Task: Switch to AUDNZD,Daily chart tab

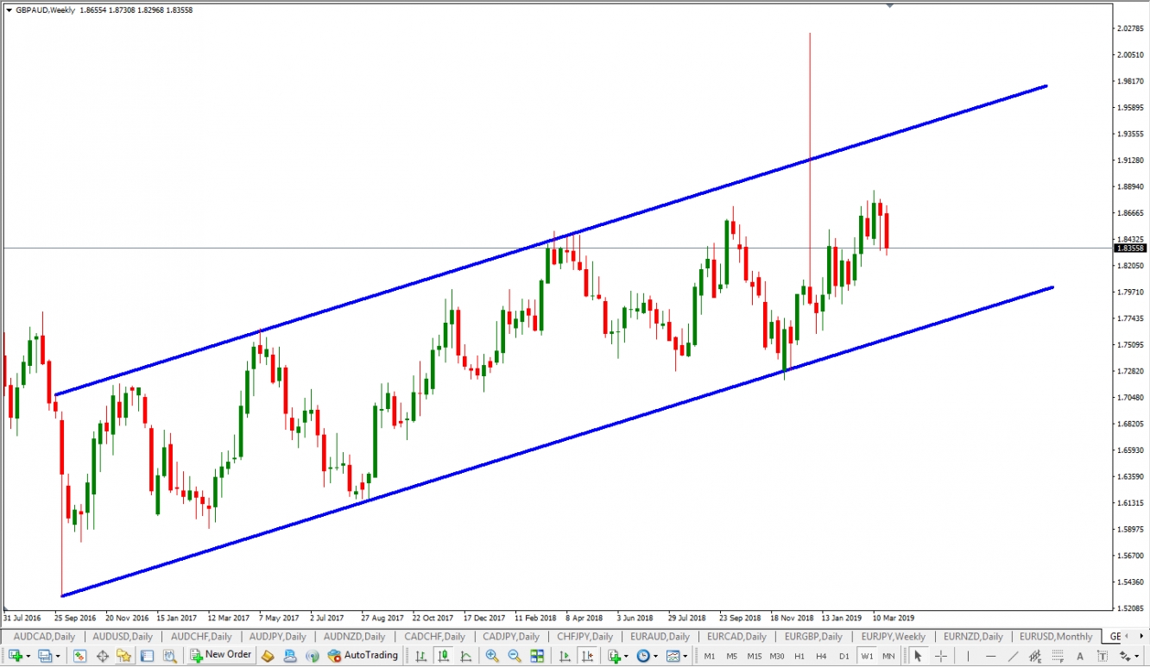Action: click(x=354, y=636)
